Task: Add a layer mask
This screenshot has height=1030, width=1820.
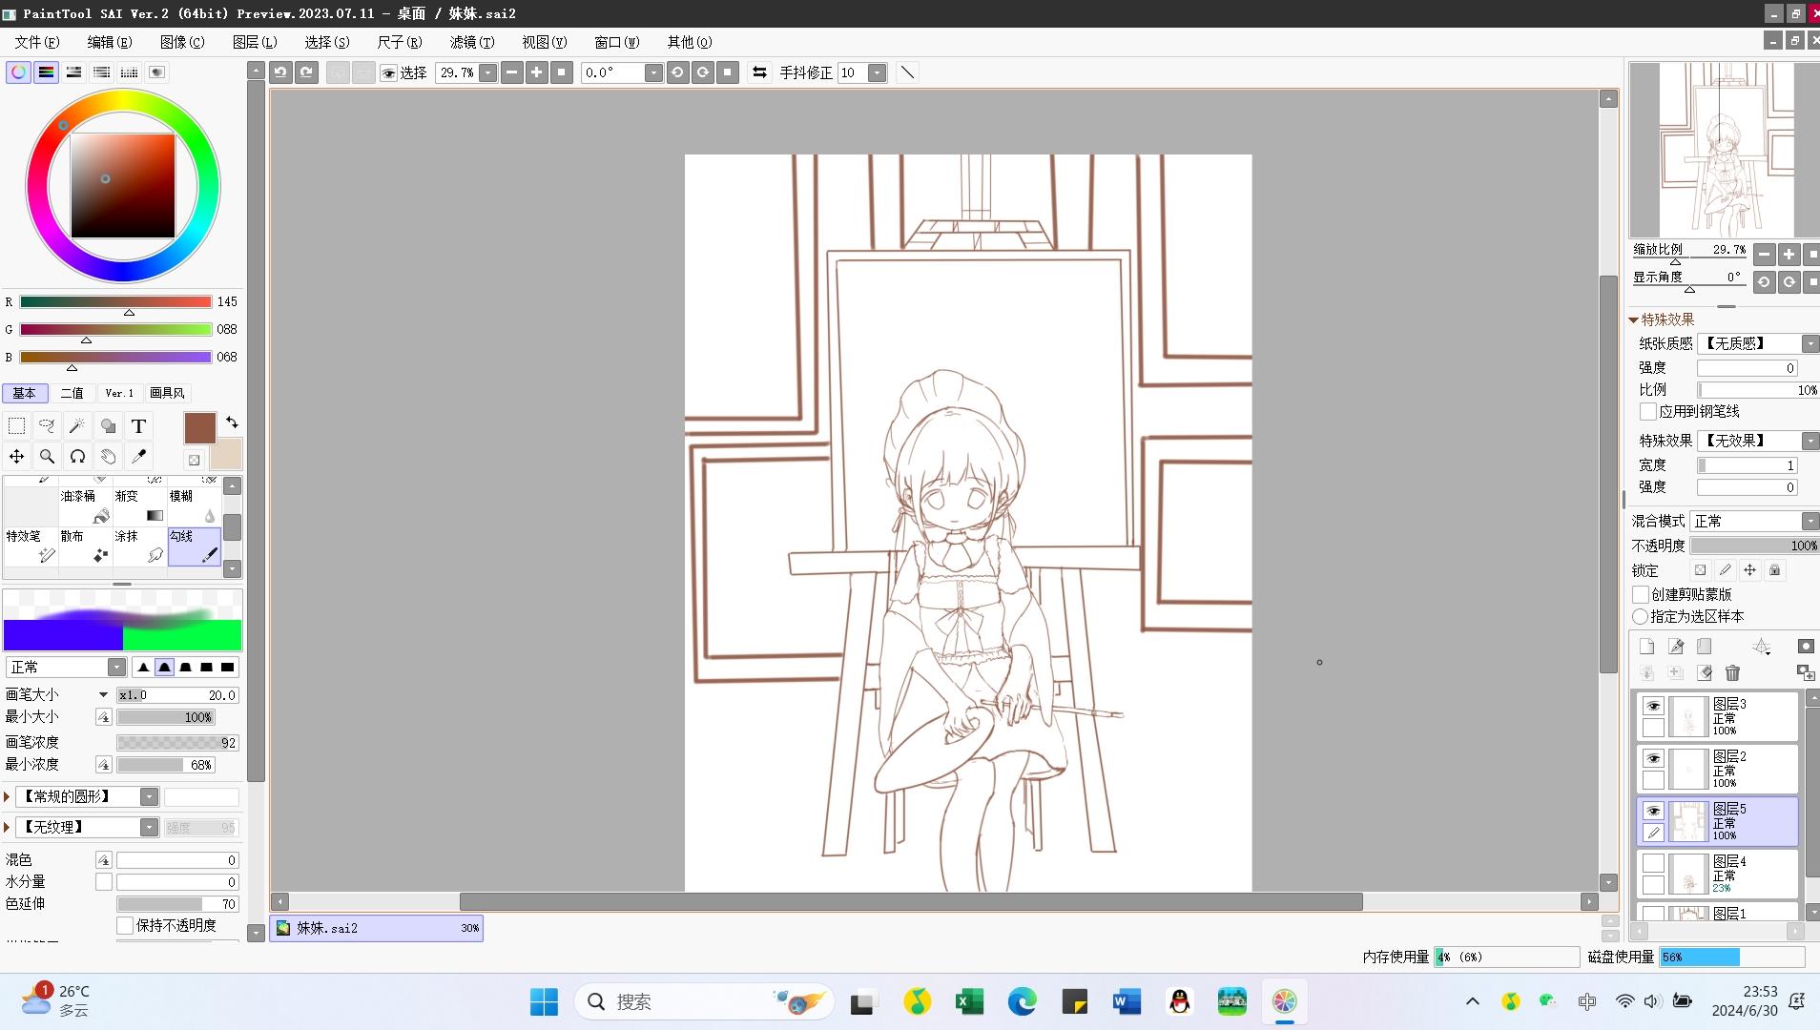Action: [x=1805, y=647]
